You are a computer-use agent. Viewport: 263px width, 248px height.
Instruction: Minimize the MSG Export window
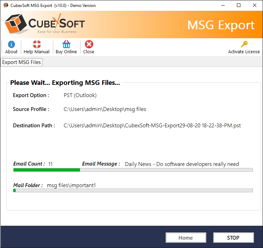point(223,5)
